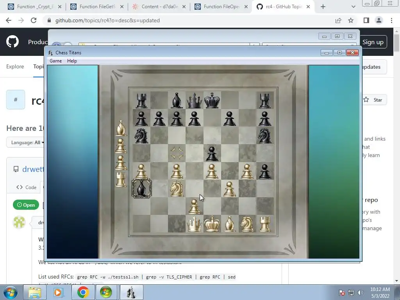This screenshot has height=300, width=400.
Task: Go back in Chrome
Action: click(9, 20)
